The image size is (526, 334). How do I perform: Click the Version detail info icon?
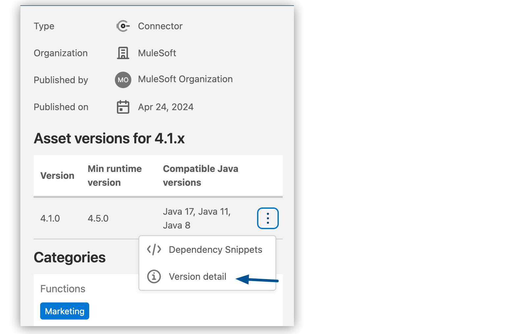153,276
